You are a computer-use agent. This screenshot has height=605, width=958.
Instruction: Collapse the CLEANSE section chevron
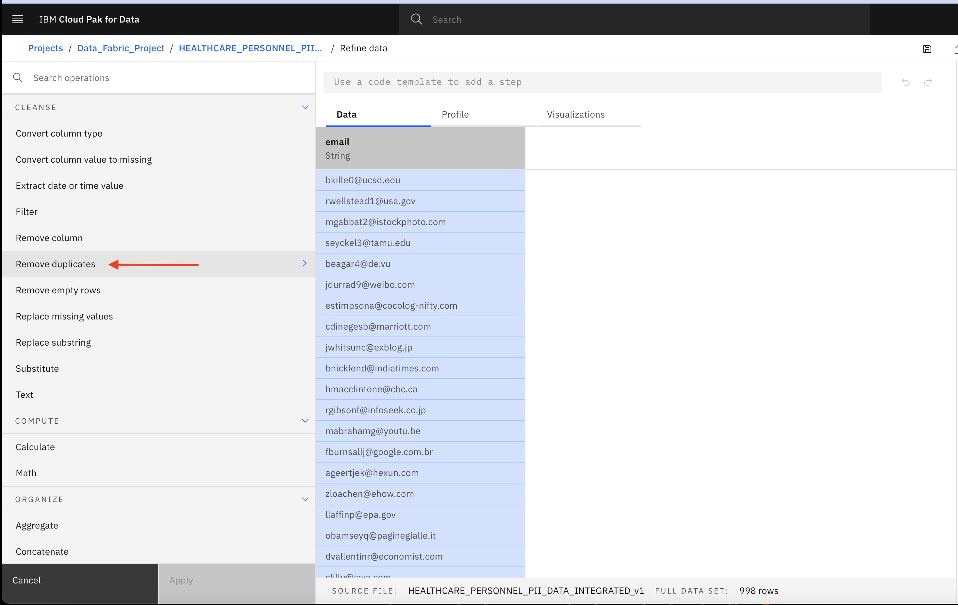click(x=305, y=107)
